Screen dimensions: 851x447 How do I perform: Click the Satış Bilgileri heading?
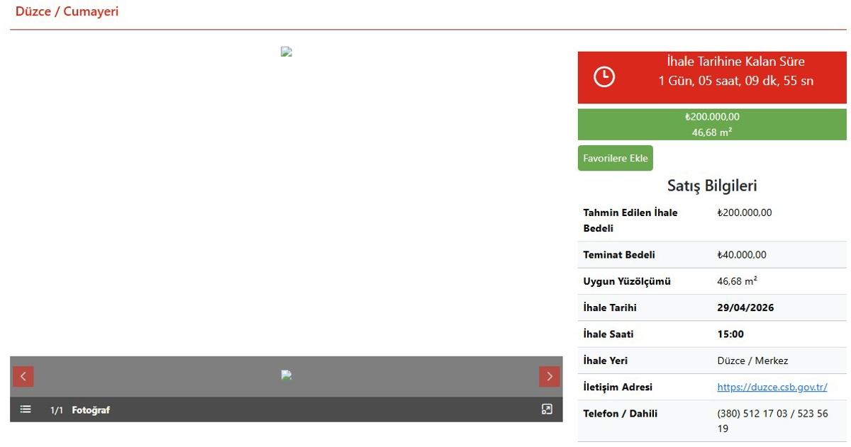[712, 186]
